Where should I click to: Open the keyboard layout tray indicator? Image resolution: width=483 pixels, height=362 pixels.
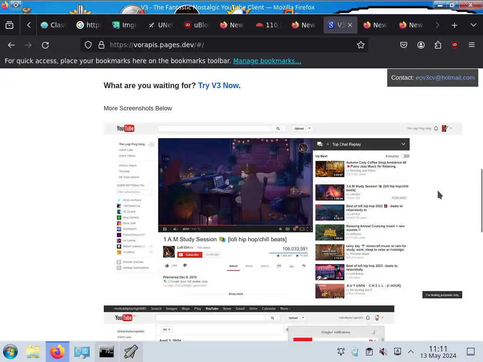397,352
